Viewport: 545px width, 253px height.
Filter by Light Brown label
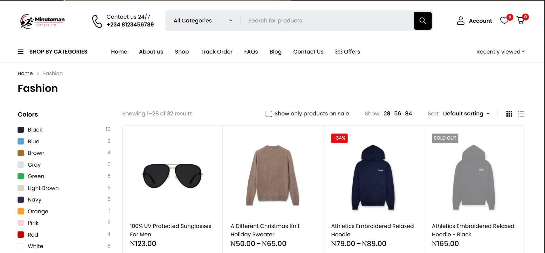coord(43,188)
